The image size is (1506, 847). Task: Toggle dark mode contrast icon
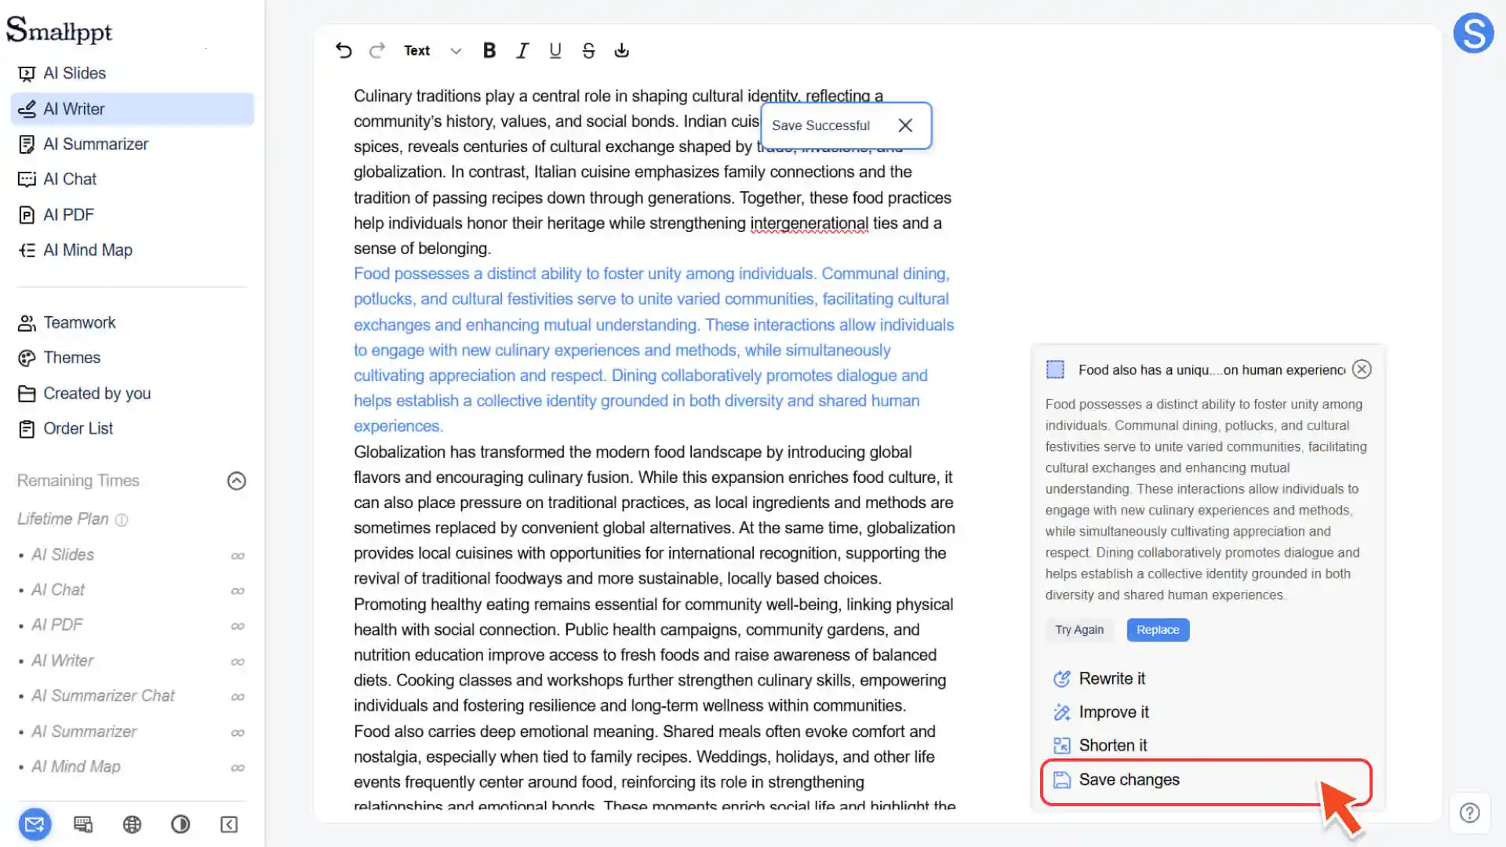[x=180, y=824]
